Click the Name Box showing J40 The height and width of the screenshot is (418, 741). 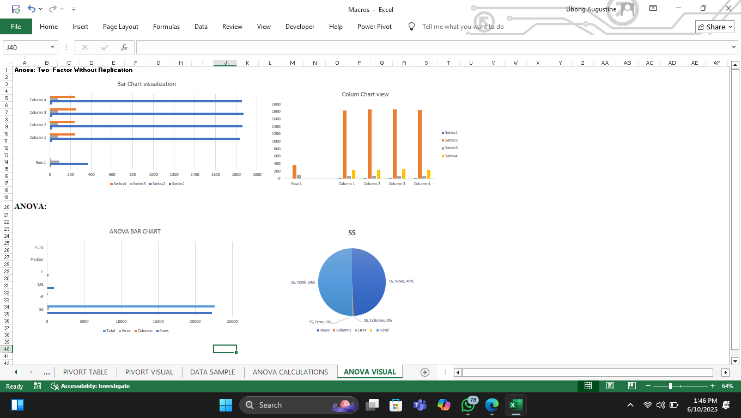coord(26,47)
